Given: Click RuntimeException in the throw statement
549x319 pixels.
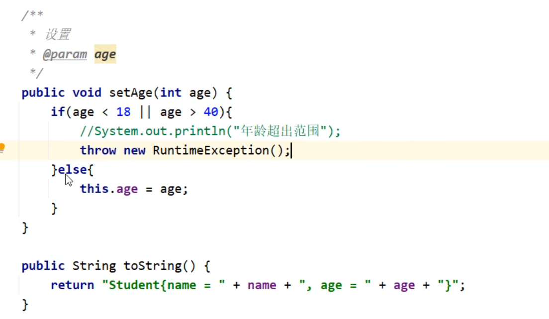Looking at the screenshot, I should 211,150.
